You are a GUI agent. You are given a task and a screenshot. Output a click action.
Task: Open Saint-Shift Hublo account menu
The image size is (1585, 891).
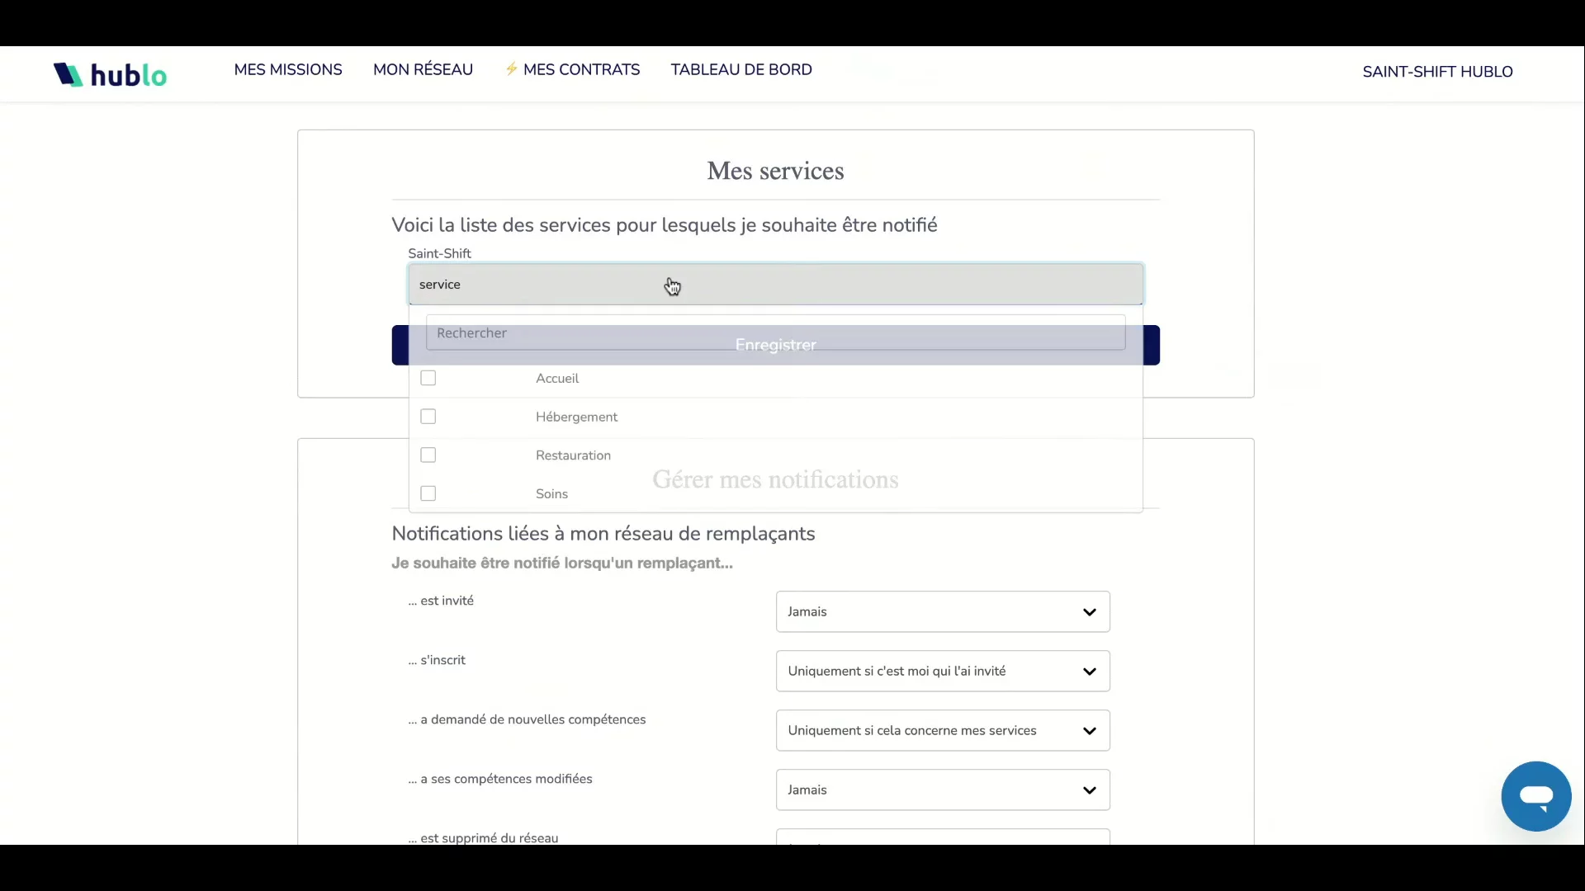(x=1436, y=72)
